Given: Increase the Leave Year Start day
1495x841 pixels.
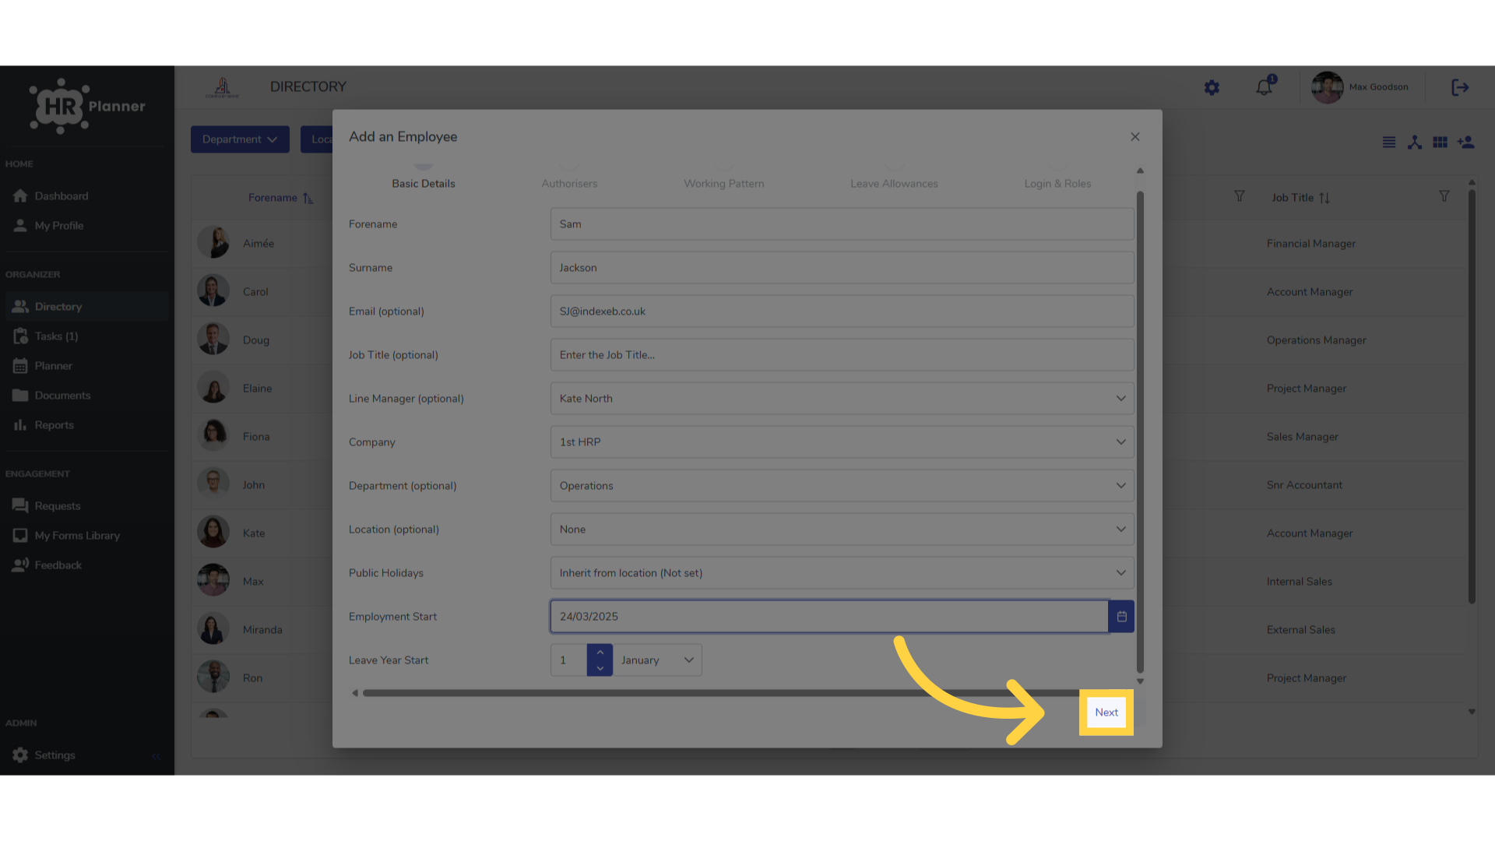Looking at the screenshot, I should coord(600,653).
